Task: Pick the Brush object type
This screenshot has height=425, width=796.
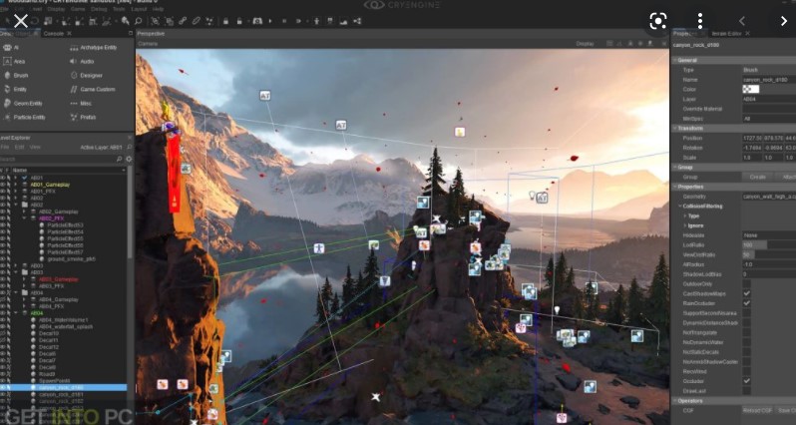Action: [x=16, y=75]
